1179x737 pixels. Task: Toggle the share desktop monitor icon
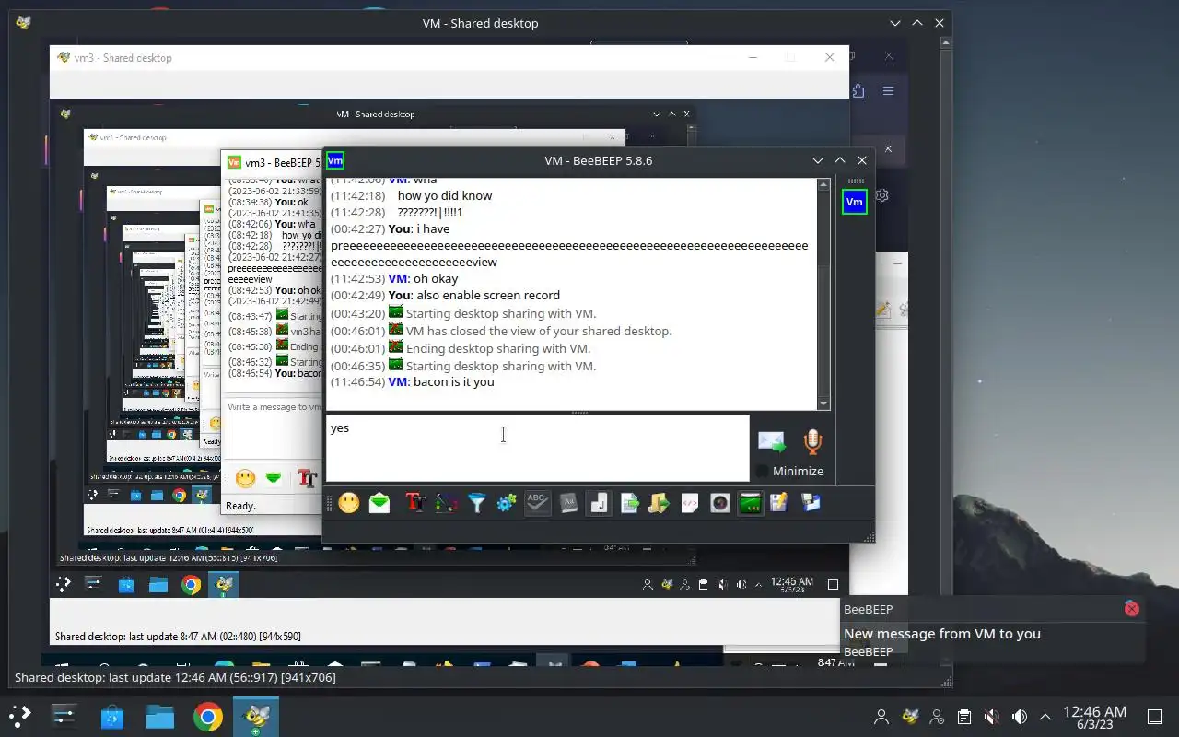coord(751,503)
